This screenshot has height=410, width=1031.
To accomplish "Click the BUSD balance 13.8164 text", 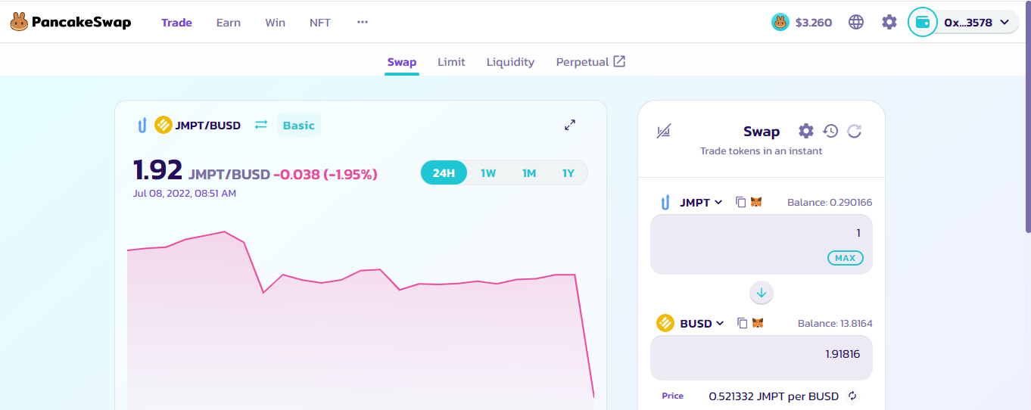I will coord(835,324).
